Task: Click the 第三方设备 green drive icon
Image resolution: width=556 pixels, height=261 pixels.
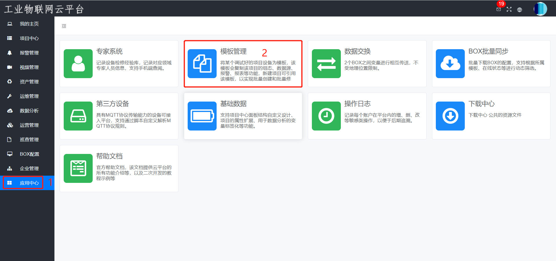Action: pos(78,116)
